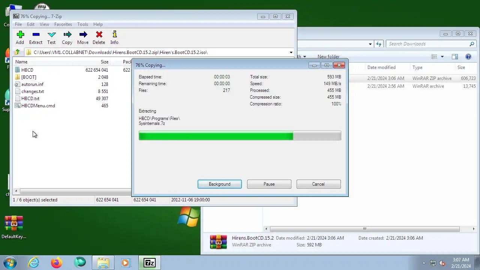Viewport: 480px width, 270px height.
Task: Click the up-folder icon beside address bar
Action: click(x=17, y=52)
